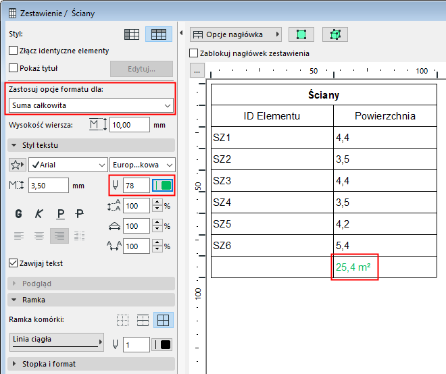The width and height of the screenshot is (446, 374).
Task: Toggle underline P text formatting
Action: click(60, 213)
